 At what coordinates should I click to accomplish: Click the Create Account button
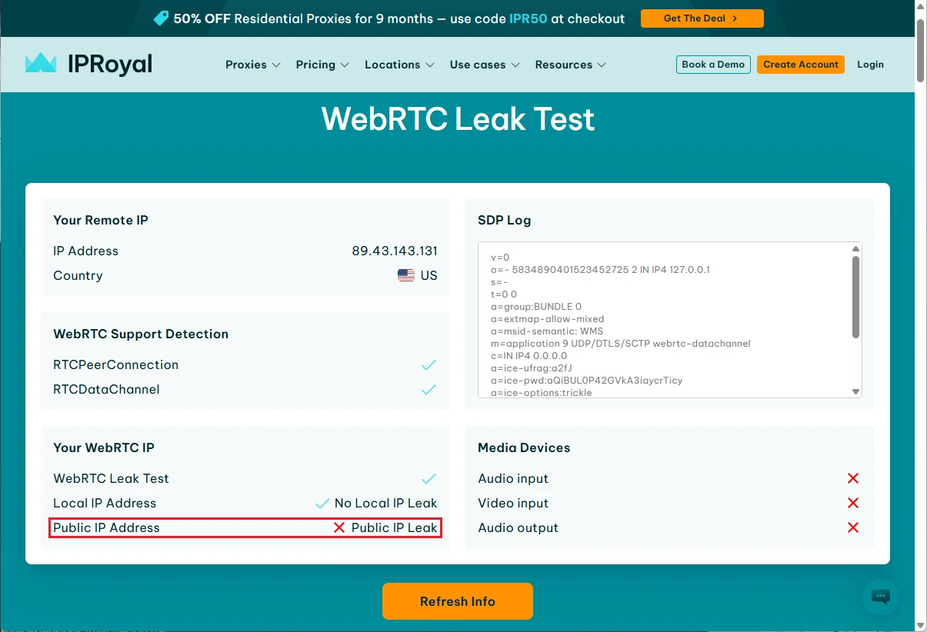pyautogui.click(x=800, y=65)
